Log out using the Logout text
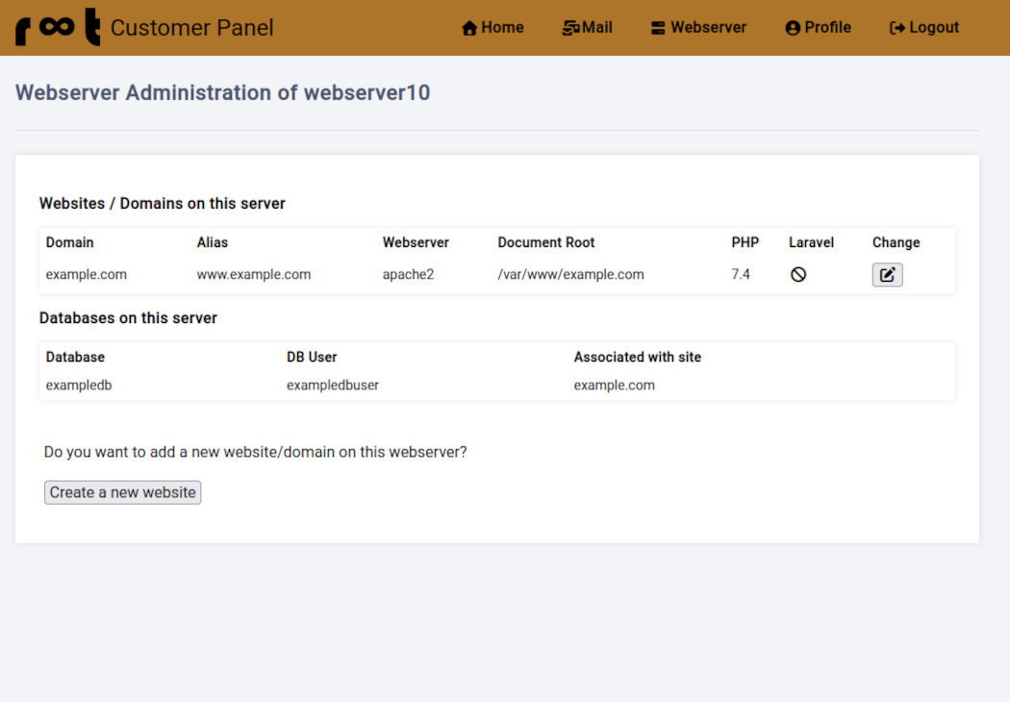This screenshot has height=702, width=1010. [x=934, y=28]
